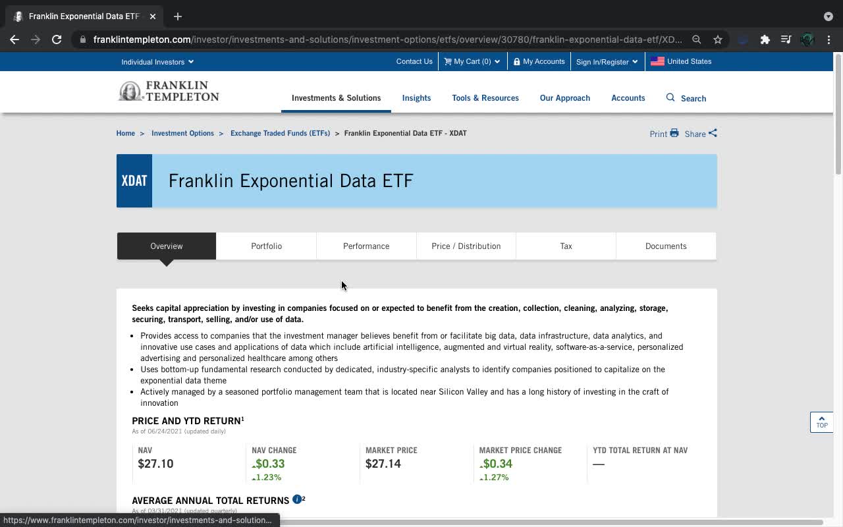Bookmark this page with the star icon
This screenshot has height=527, width=843.
coord(718,40)
